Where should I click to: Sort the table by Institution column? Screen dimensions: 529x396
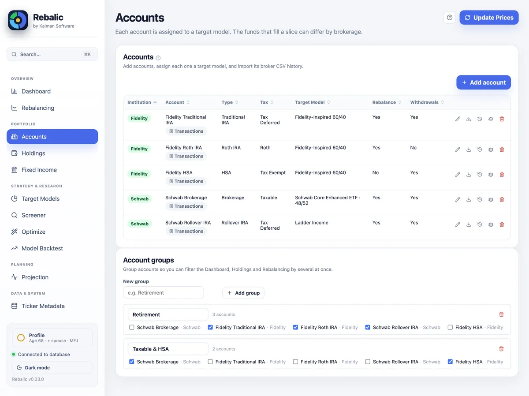(x=142, y=102)
